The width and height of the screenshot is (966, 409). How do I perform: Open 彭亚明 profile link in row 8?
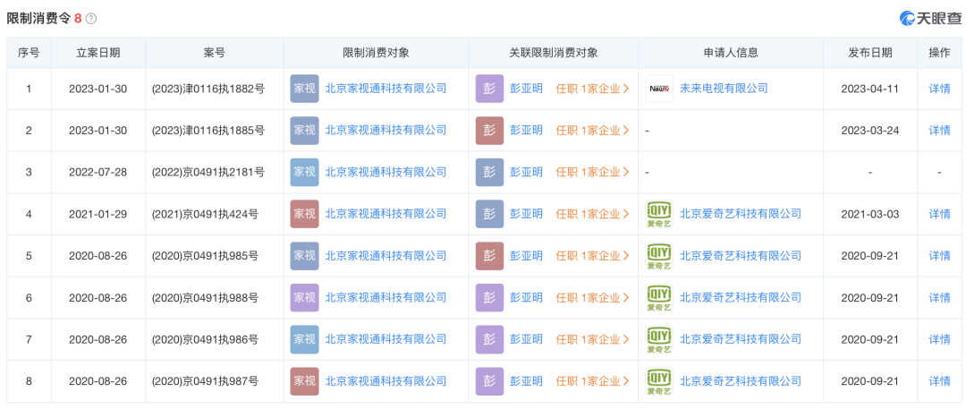pos(526,381)
